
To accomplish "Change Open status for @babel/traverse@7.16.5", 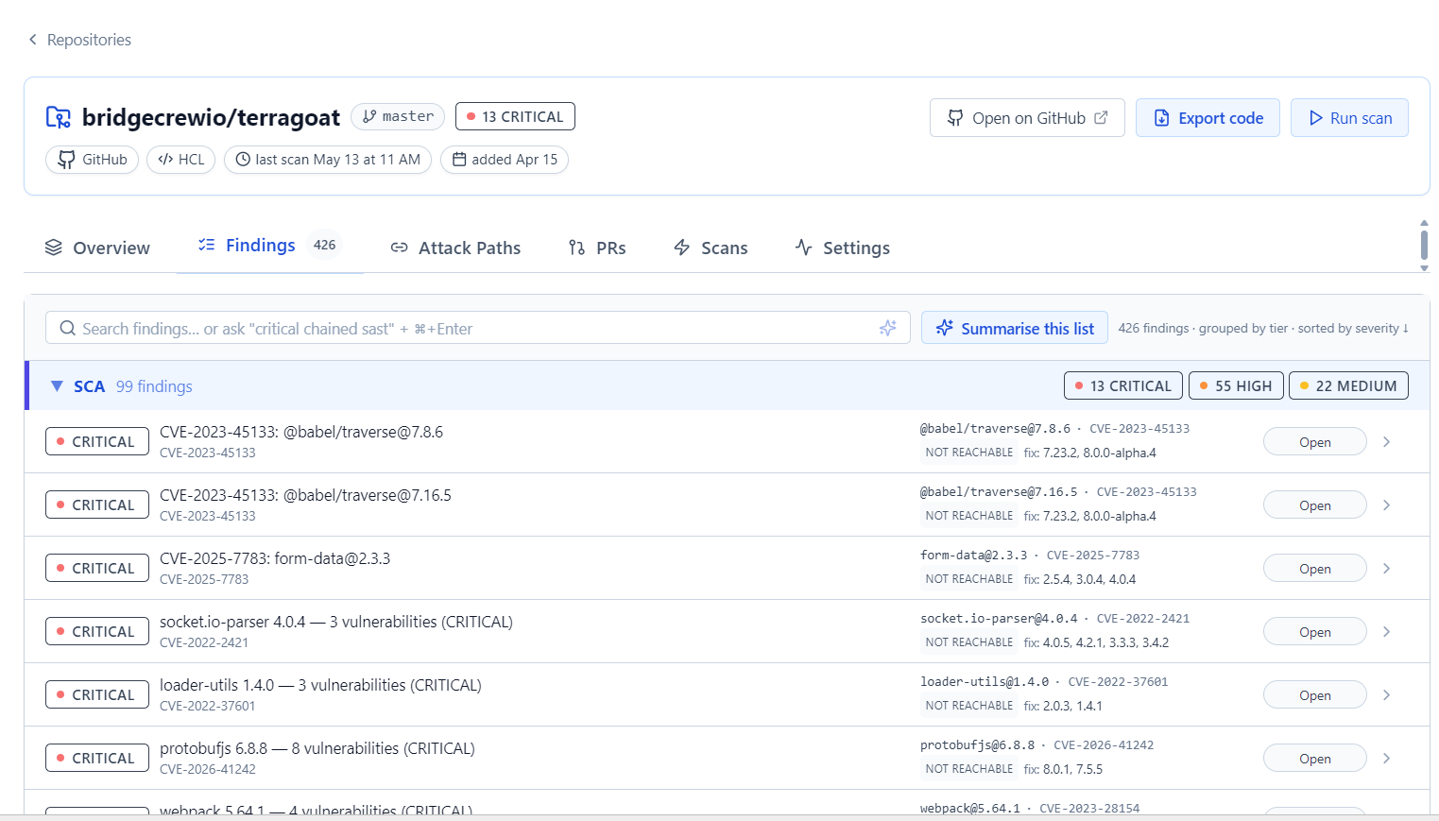I will click(x=1314, y=505).
